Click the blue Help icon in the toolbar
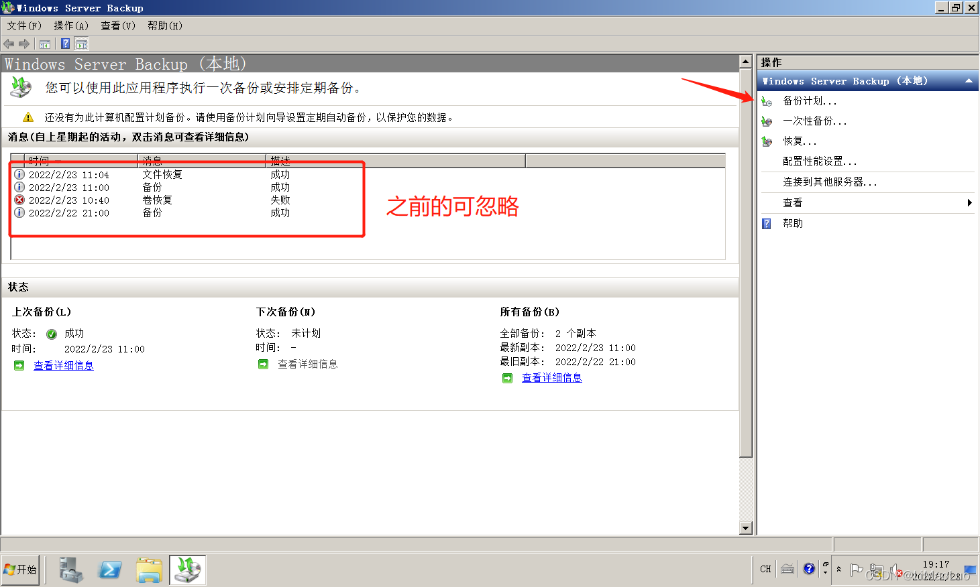980x587 pixels. pyautogui.click(x=65, y=44)
